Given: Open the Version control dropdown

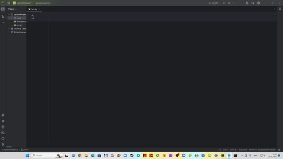Looking at the screenshot, I should click(44, 3).
